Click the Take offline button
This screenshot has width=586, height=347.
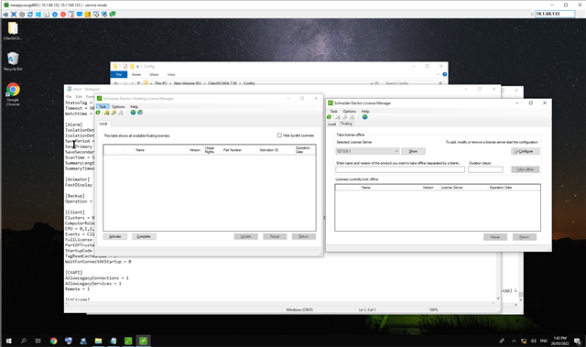coord(525,169)
